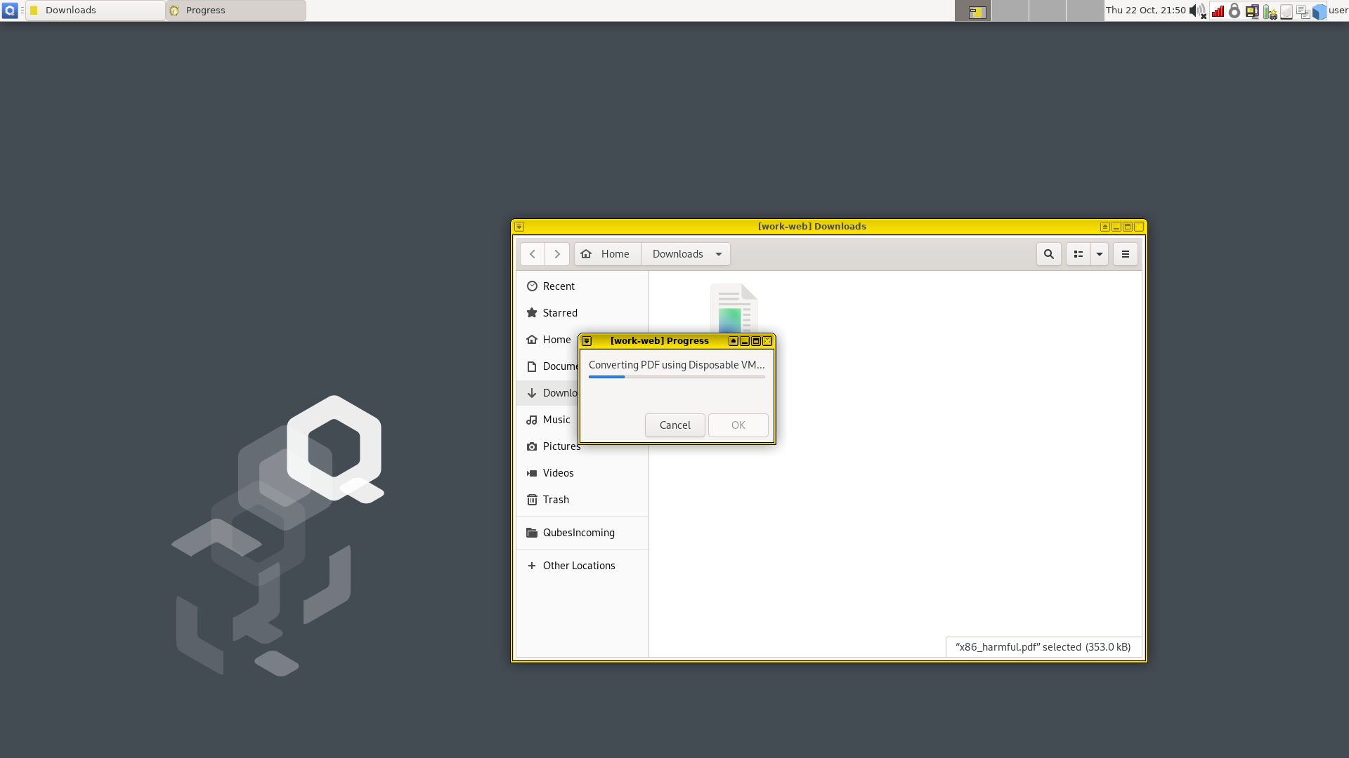The image size is (1349, 758).
Task: Switch to the Downloads taskbar entry
Action: pos(95,10)
